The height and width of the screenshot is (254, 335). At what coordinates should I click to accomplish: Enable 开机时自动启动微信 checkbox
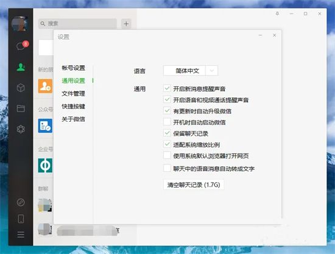tap(167, 122)
